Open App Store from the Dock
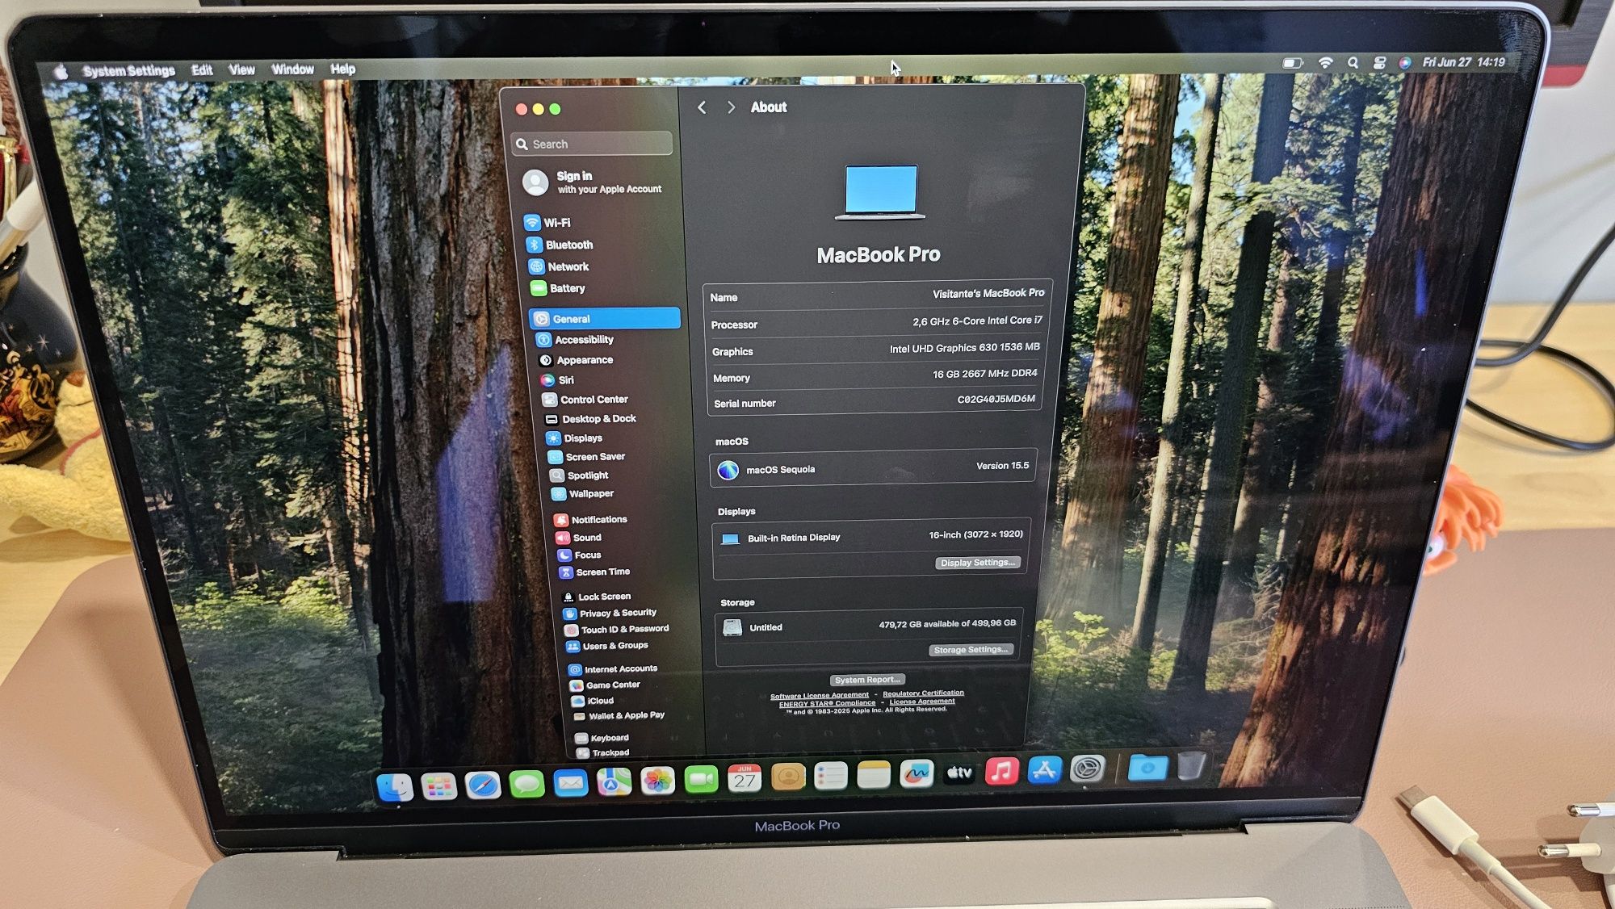The width and height of the screenshot is (1615, 909). 1044,770
